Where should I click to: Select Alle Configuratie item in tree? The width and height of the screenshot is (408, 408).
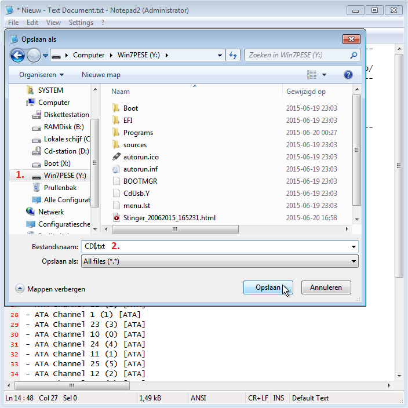[x=67, y=200]
